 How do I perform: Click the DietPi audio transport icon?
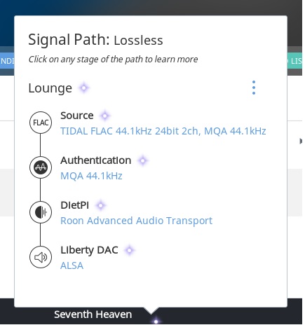pos(41,212)
